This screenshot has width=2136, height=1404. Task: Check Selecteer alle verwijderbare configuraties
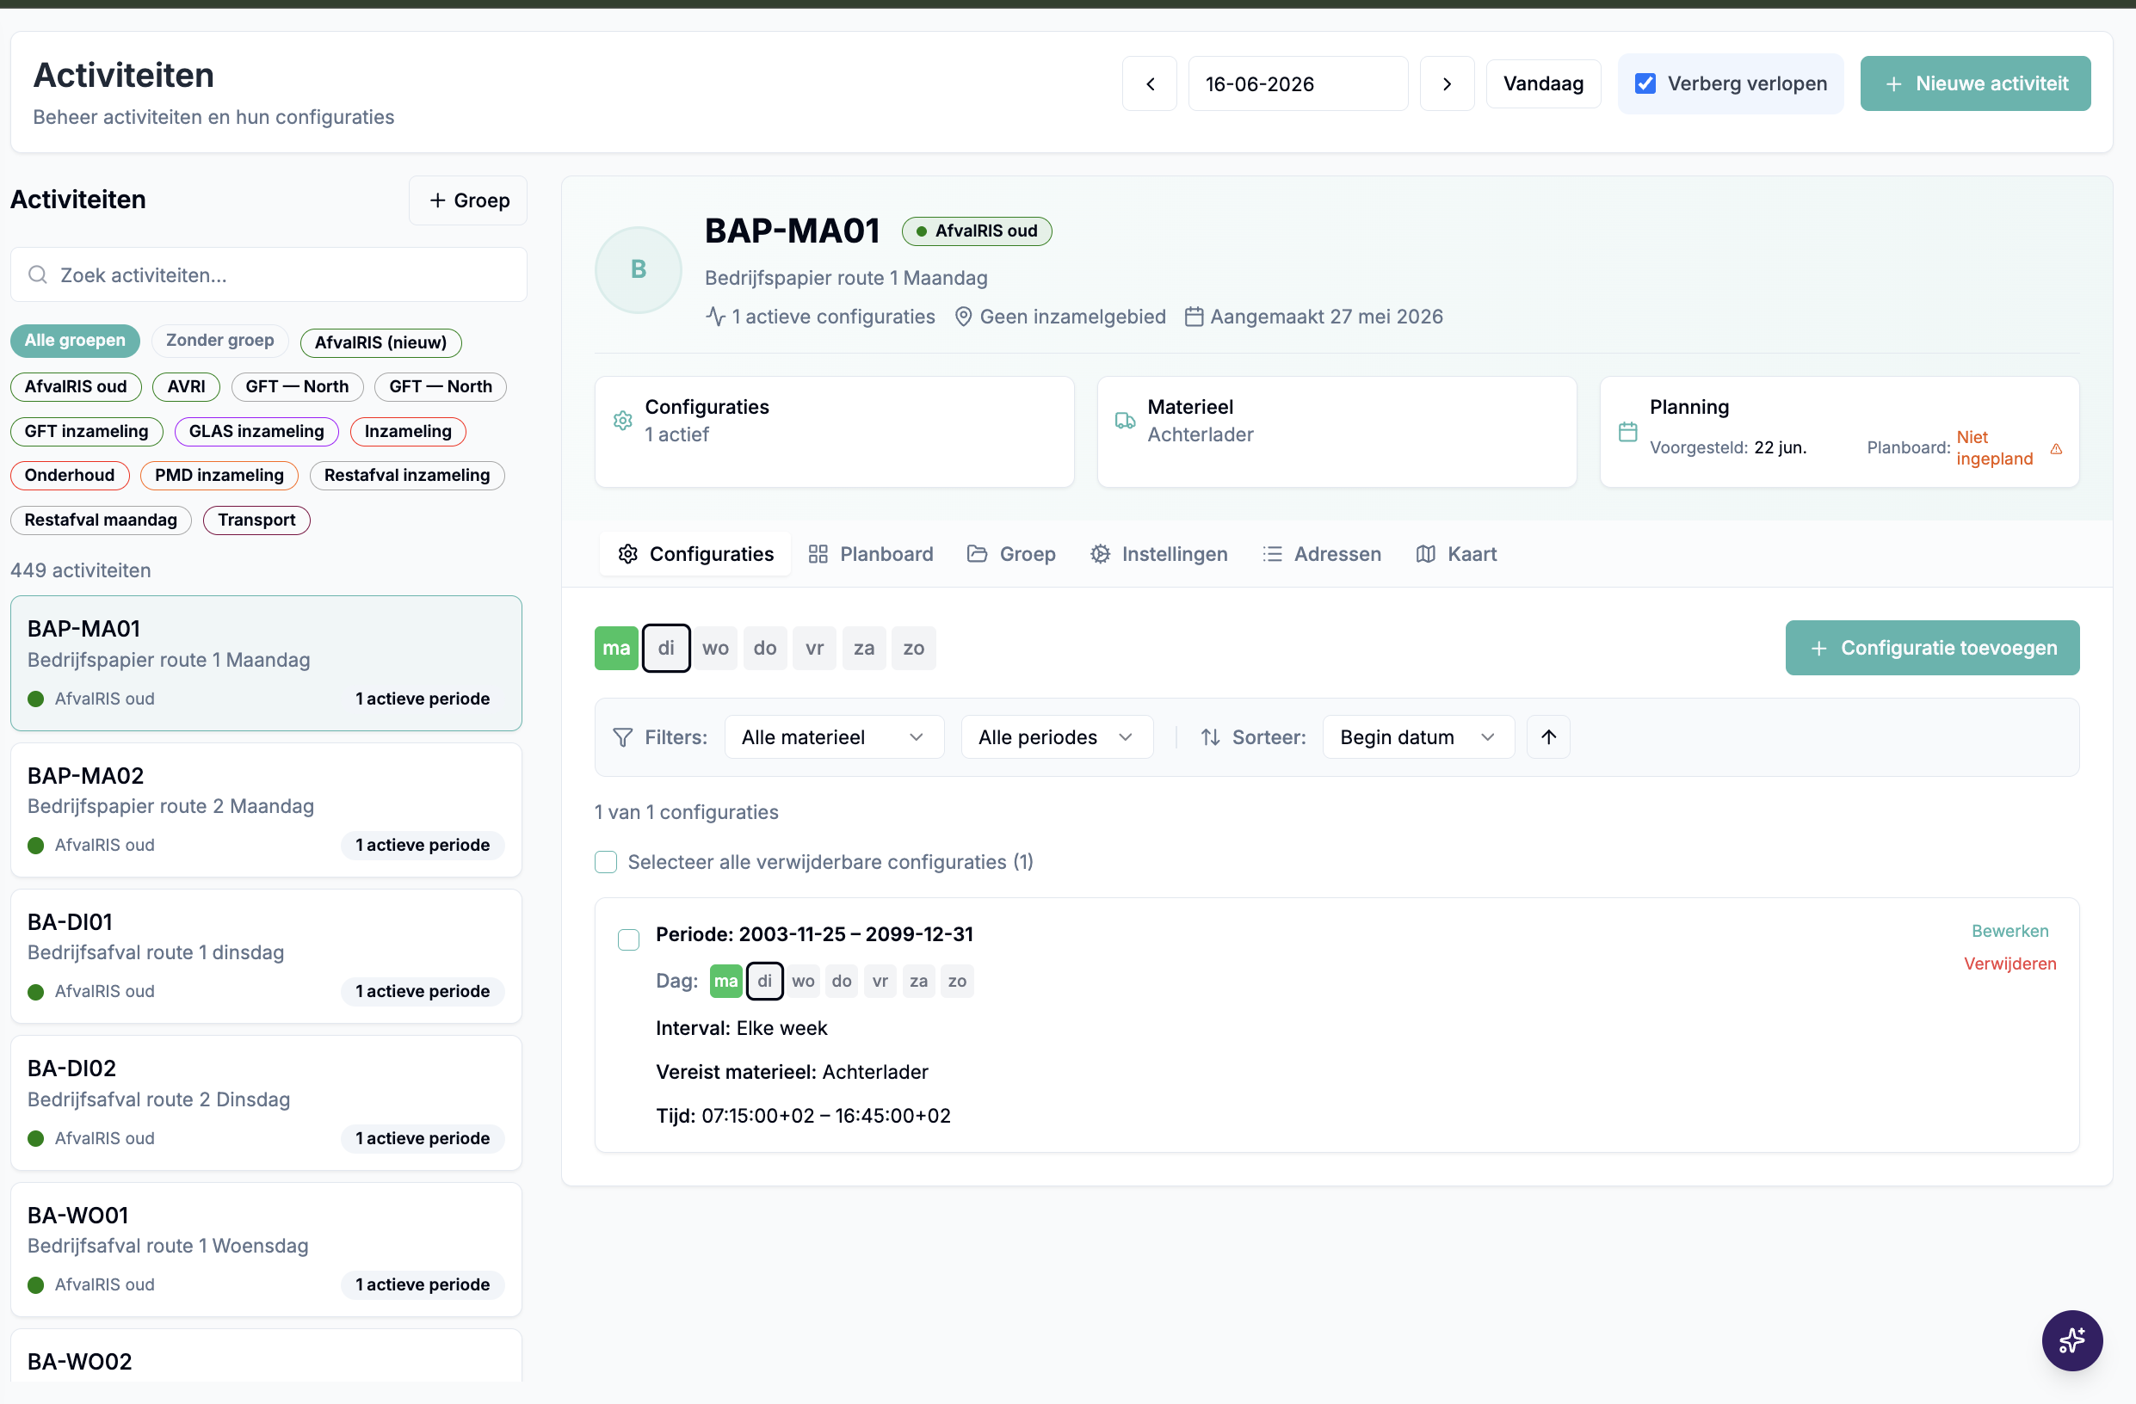(x=606, y=862)
